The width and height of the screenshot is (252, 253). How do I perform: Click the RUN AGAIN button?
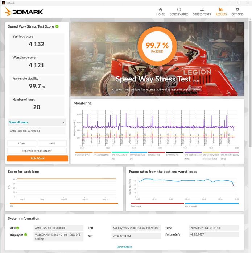37,159
